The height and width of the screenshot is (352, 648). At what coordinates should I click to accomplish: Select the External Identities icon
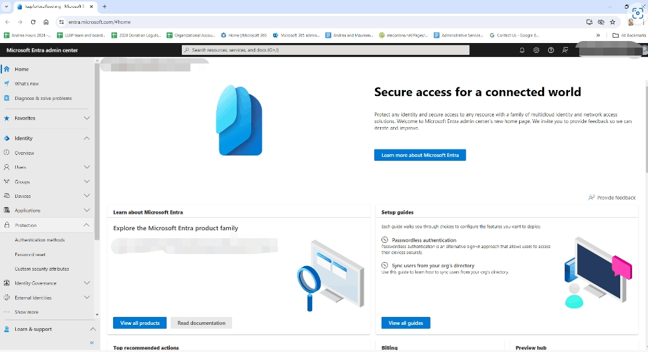click(7, 297)
